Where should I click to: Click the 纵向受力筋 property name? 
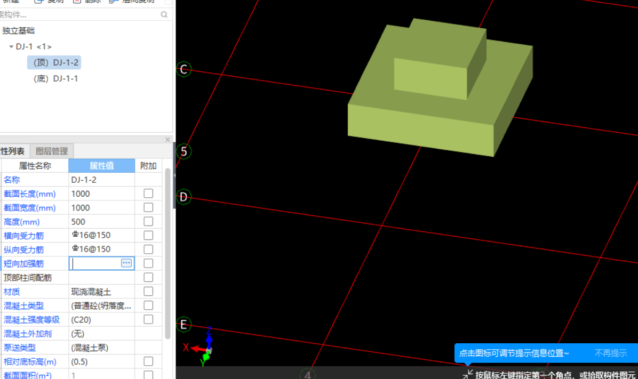click(x=23, y=249)
